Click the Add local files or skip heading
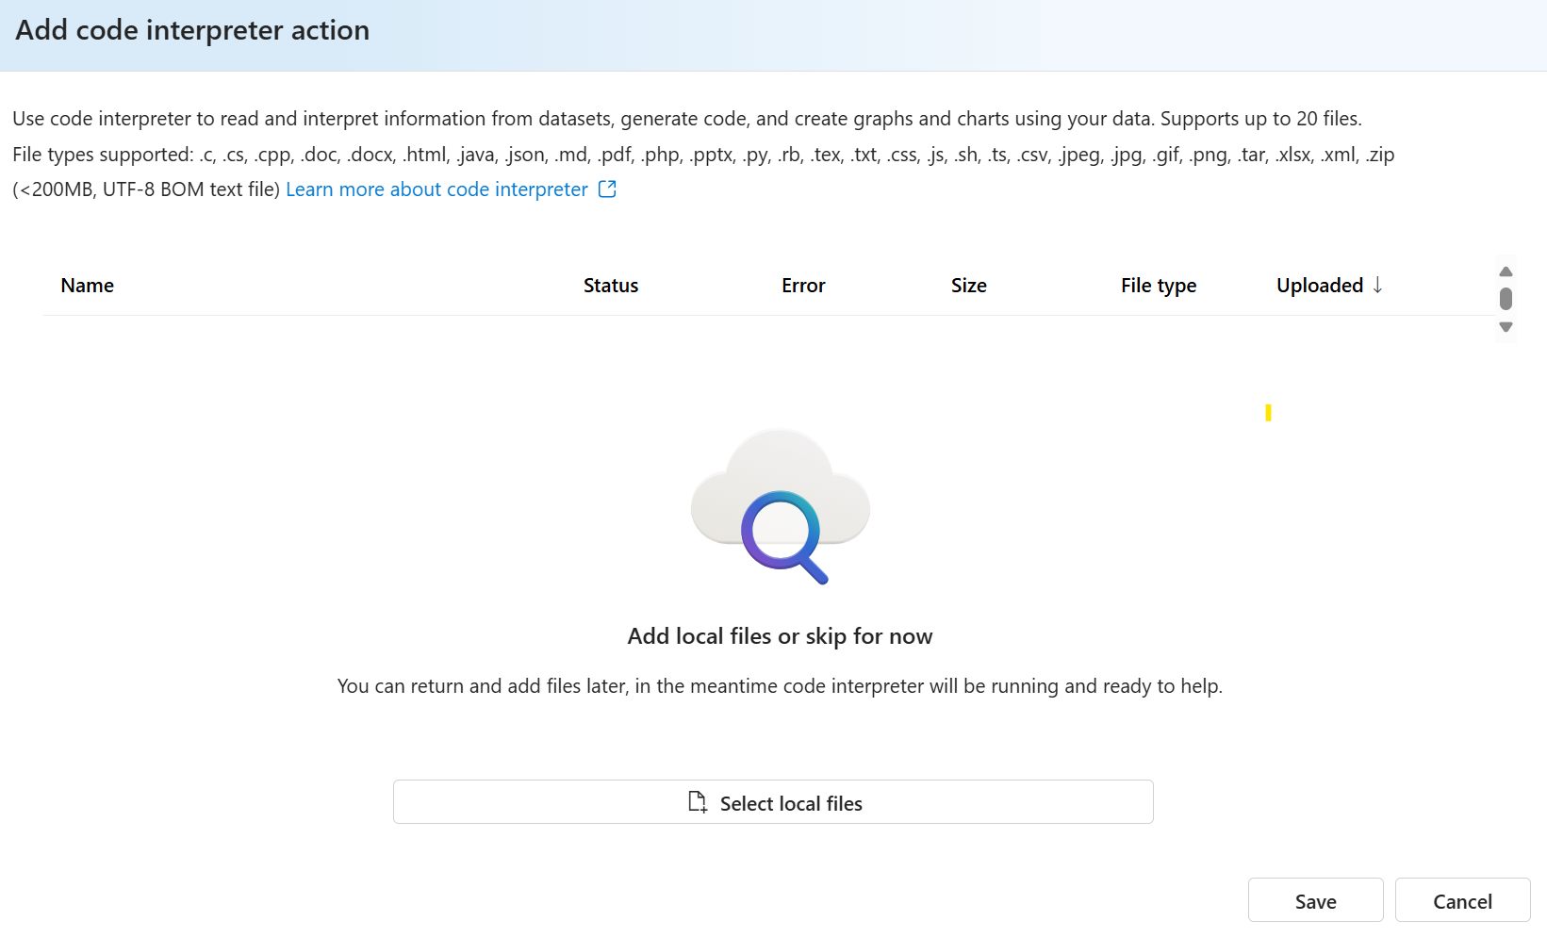 (x=780, y=636)
